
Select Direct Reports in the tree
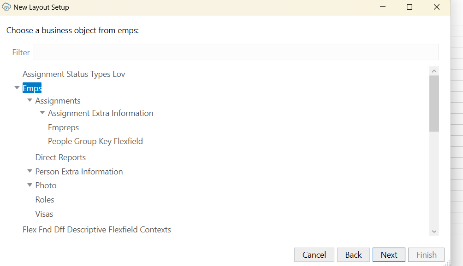pyautogui.click(x=60, y=157)
